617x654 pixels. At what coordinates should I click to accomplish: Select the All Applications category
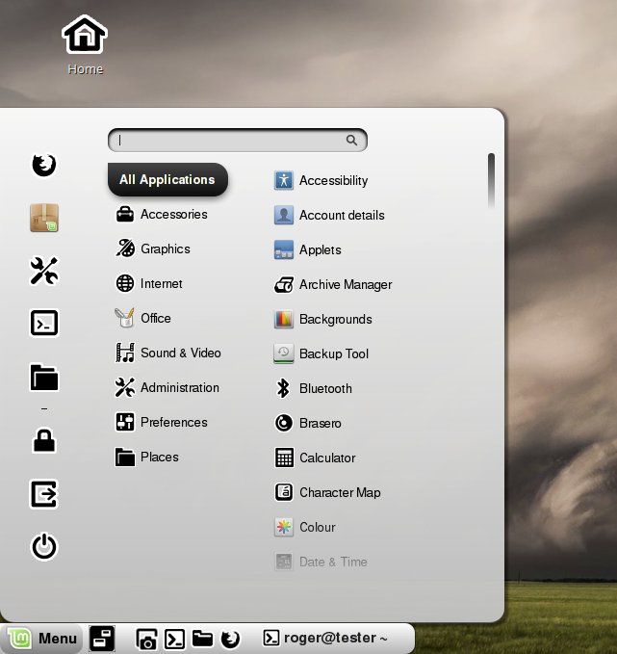pyautogui.click(x=167, y=180)
